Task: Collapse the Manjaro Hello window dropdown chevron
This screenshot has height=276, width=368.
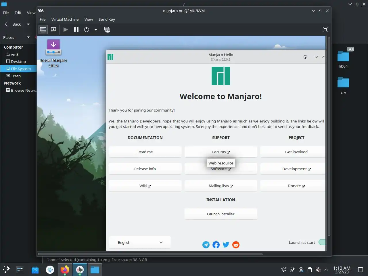Action: [x=316, y=57]
